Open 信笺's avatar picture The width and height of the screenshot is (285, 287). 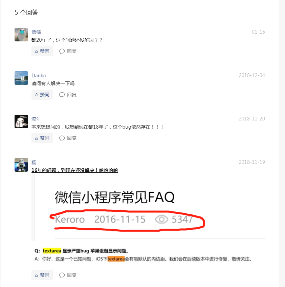21,35
